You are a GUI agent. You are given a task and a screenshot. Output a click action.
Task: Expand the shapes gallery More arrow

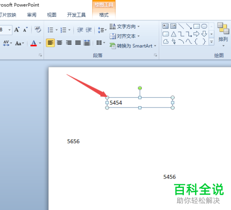click(212, 42)
